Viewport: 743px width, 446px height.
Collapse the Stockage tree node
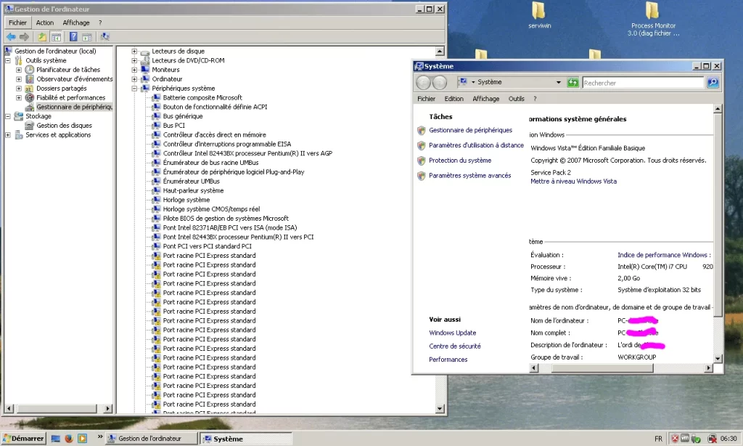point(7,116)
